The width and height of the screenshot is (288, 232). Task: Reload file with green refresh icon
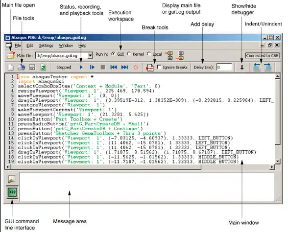43,68
